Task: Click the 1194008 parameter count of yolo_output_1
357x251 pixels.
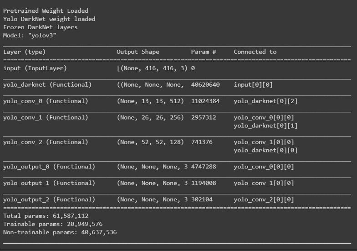Action: coord(204,183)
